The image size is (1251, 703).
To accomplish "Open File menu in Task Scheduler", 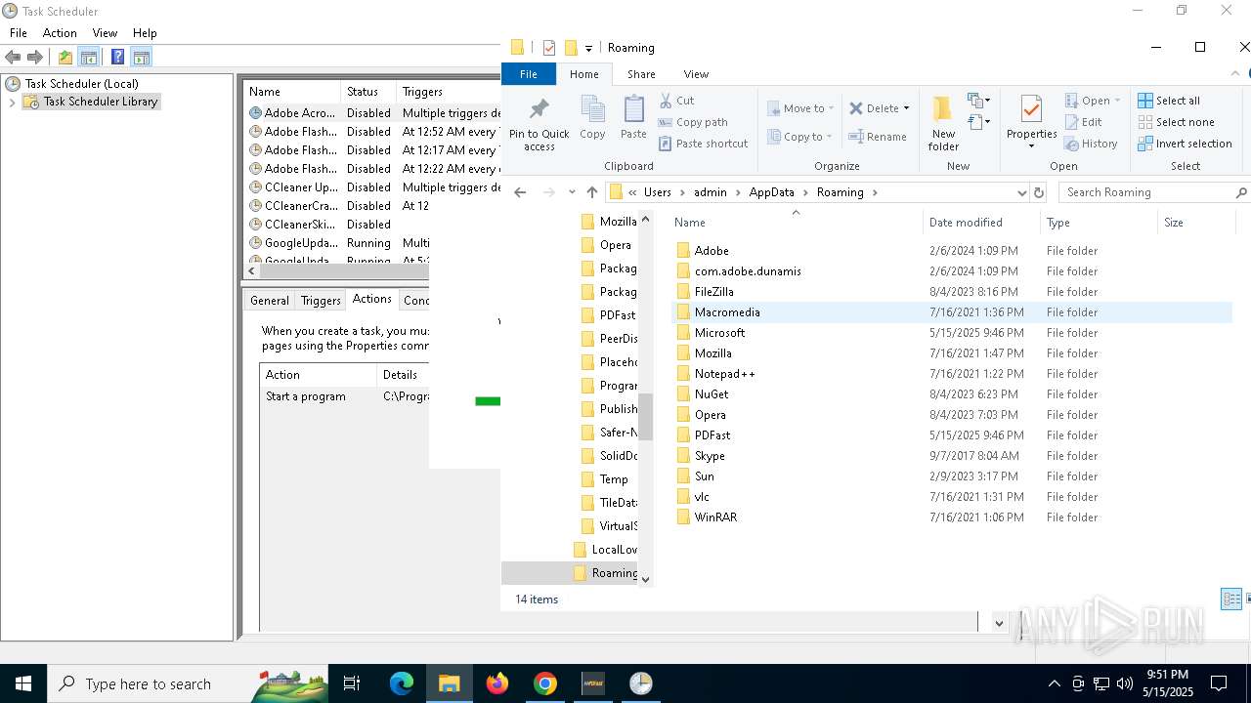I will tap(19, 33).
